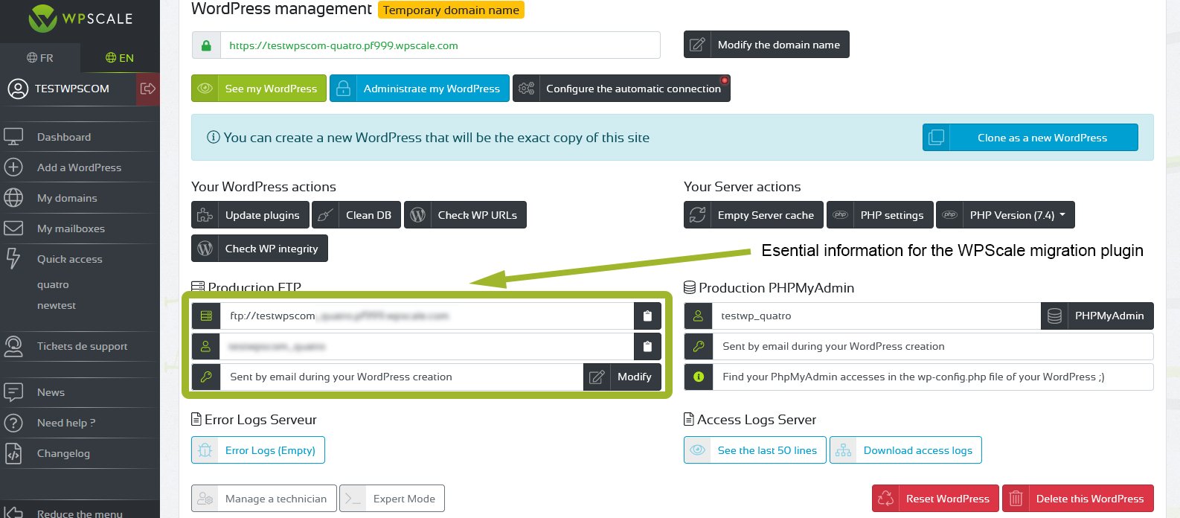1180x518 pixels.
Task: Click the Clean DB broom icon
Action: [324, 215]
